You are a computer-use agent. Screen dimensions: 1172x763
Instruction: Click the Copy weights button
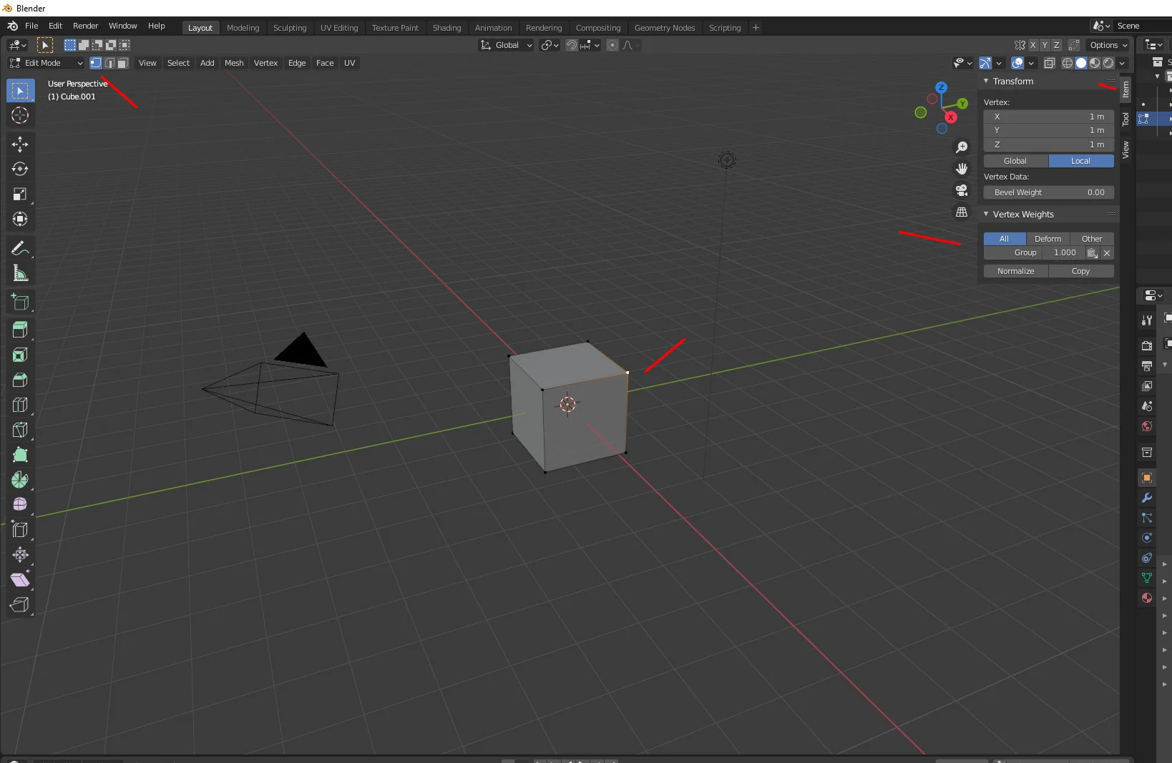point(1081,271)
